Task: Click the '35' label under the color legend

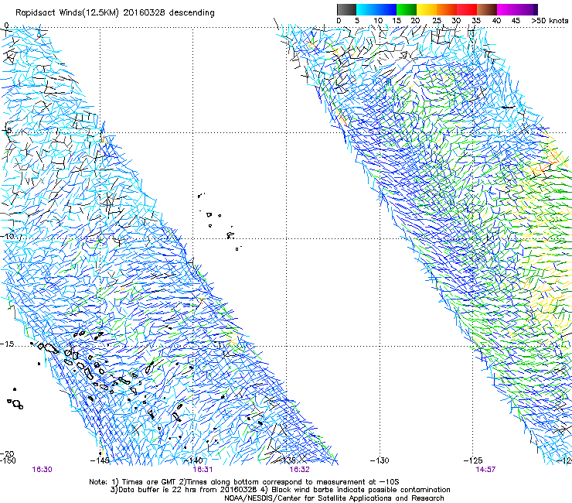Action: (476, 21)
